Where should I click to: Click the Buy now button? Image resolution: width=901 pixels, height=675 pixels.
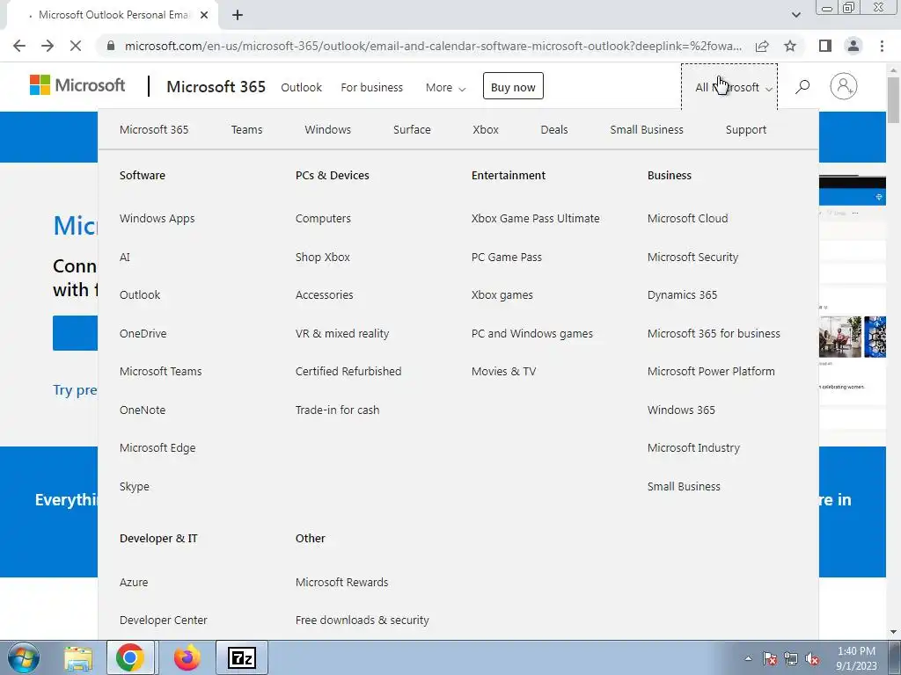513,86
